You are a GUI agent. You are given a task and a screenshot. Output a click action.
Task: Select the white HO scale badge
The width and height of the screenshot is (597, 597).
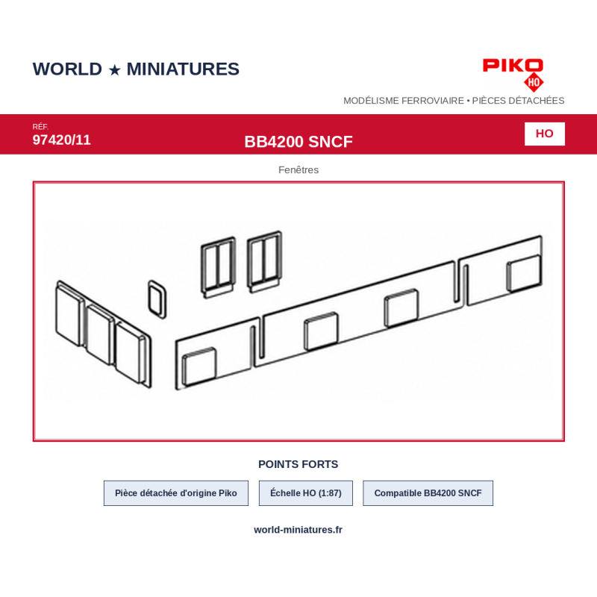pos(545,134)
